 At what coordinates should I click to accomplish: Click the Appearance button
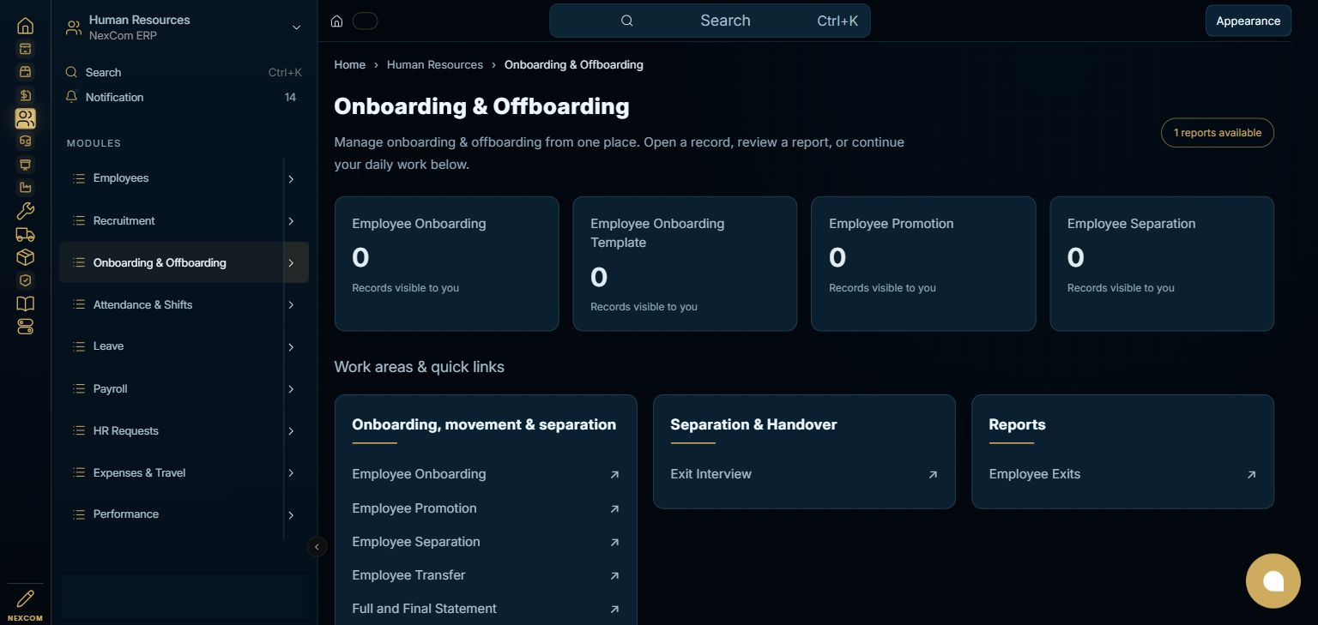click(1248, 21)
